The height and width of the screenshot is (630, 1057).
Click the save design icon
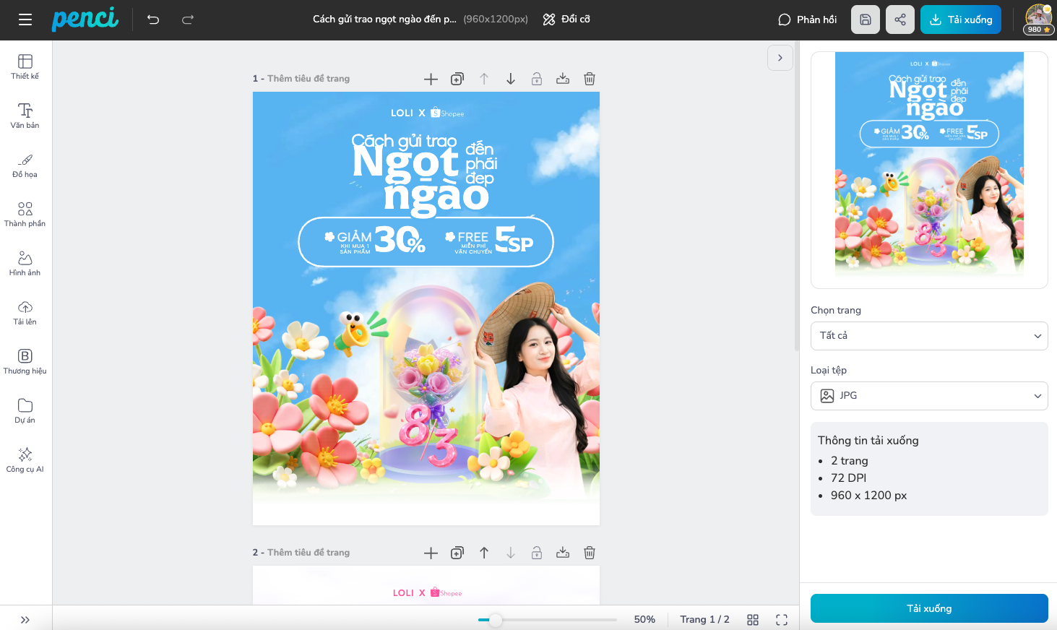coord(865,20)
